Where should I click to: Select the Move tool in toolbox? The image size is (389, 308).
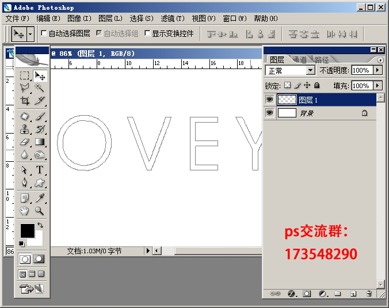tap(40, 75)
